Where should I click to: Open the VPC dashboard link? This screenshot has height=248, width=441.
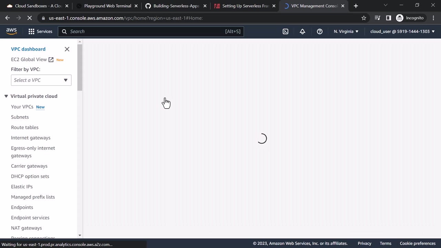(28, 49)
